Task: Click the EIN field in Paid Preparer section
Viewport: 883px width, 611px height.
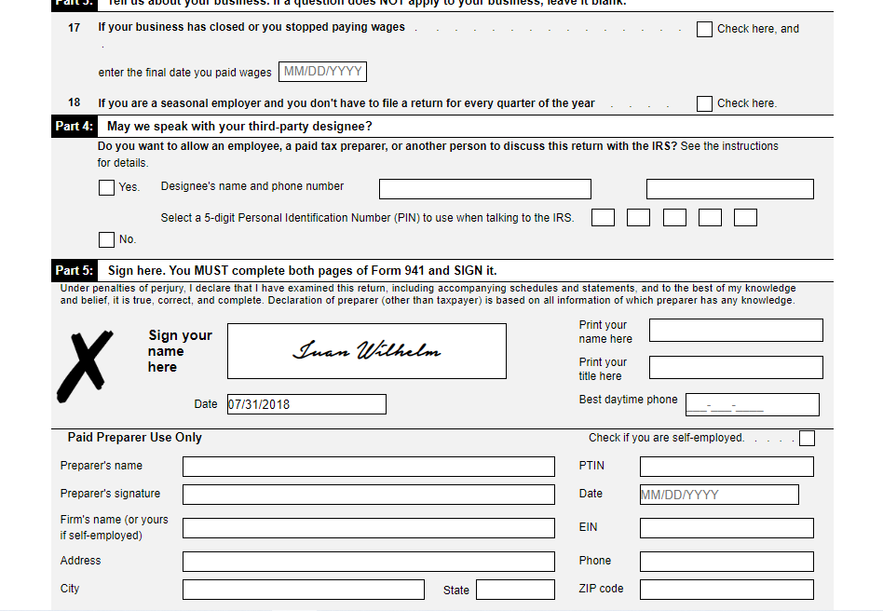Action: pyautogui.click(x=727, y=527)
